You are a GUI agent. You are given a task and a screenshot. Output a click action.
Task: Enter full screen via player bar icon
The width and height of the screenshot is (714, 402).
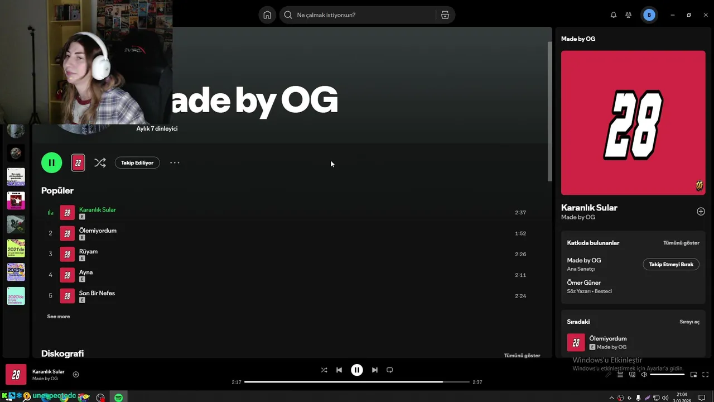pyautogui.click(x=705, y=375)
